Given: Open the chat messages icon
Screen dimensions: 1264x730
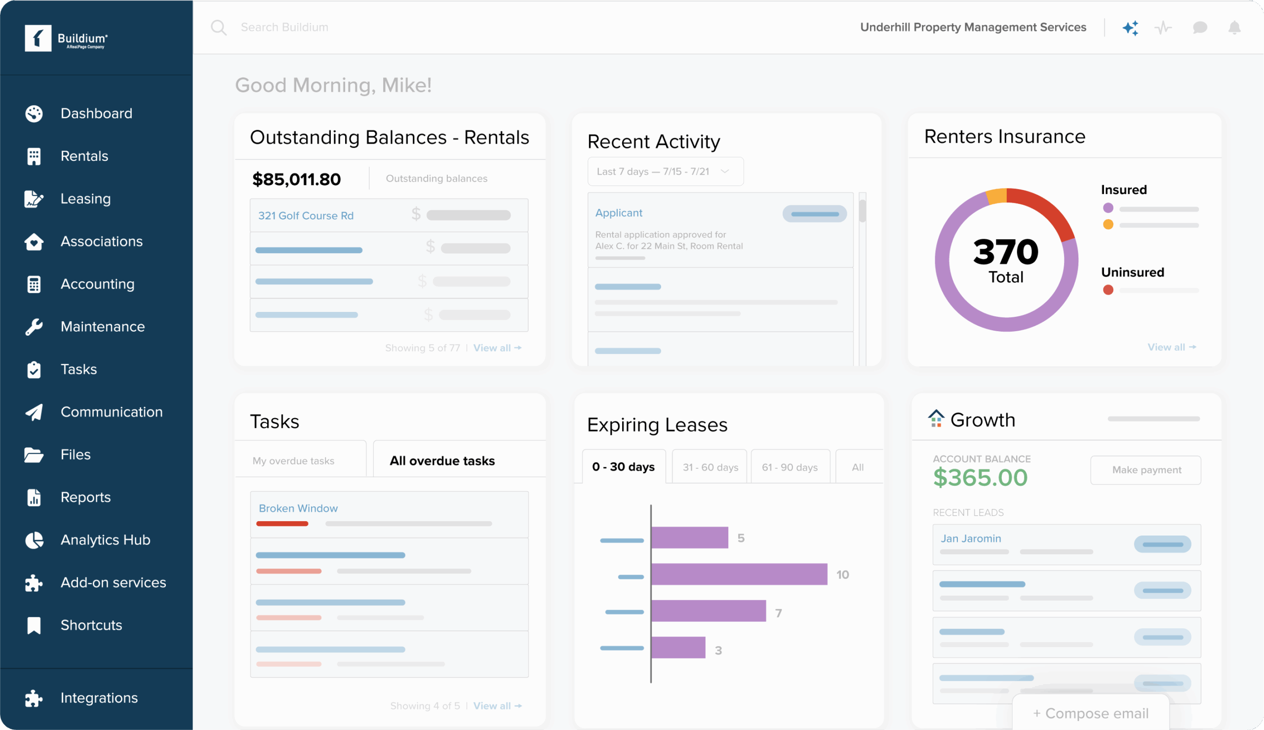Looking at the screenshot, I should [1199, 28].
